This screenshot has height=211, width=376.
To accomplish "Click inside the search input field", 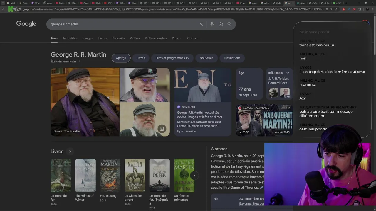I will click(x=123, y=24).
